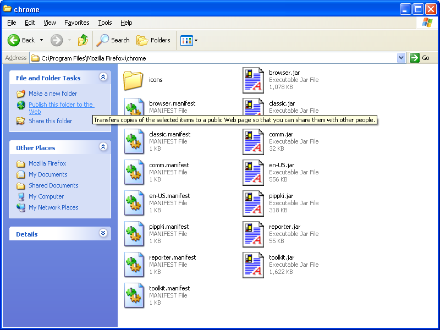Select the browser.jar file icon
This screenshot has width=440, height=330.
pos(253,80)
